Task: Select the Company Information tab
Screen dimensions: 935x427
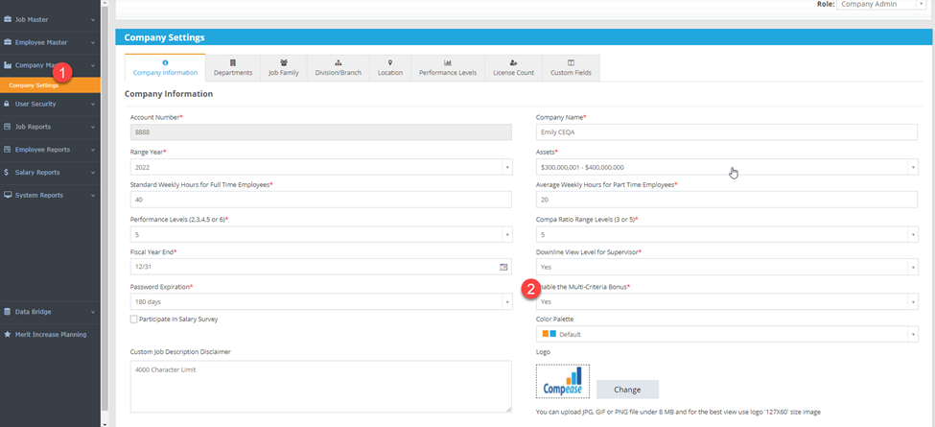Action: pyautogui.click(x=165, y=68)
